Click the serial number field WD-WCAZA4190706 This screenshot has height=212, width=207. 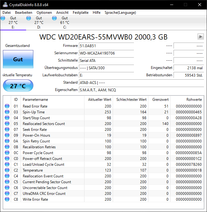click(106, 53)
